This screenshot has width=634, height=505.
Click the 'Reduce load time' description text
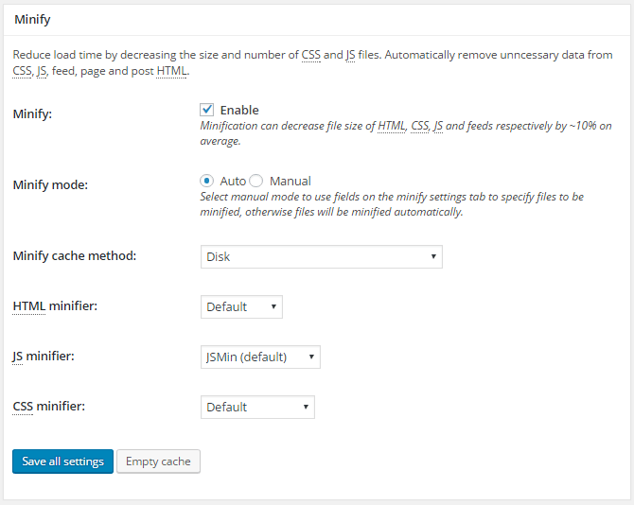tap(312, 62)
